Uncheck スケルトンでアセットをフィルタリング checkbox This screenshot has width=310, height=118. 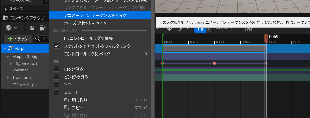click(x=56, y=46)
